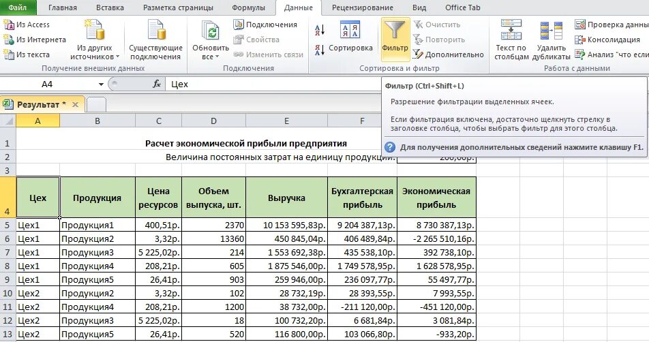Switch to the Рецензирование tab

pos(363,7)
